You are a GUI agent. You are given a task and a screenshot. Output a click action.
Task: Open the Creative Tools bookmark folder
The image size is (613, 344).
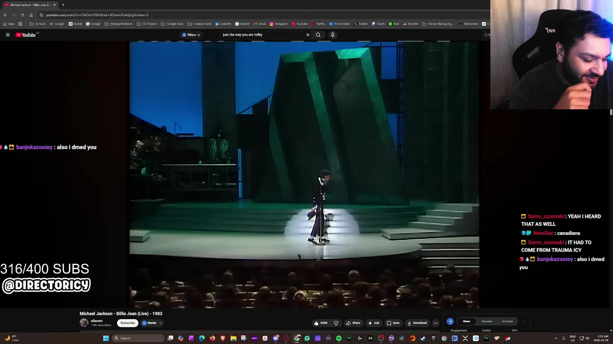tap(199, 24)
